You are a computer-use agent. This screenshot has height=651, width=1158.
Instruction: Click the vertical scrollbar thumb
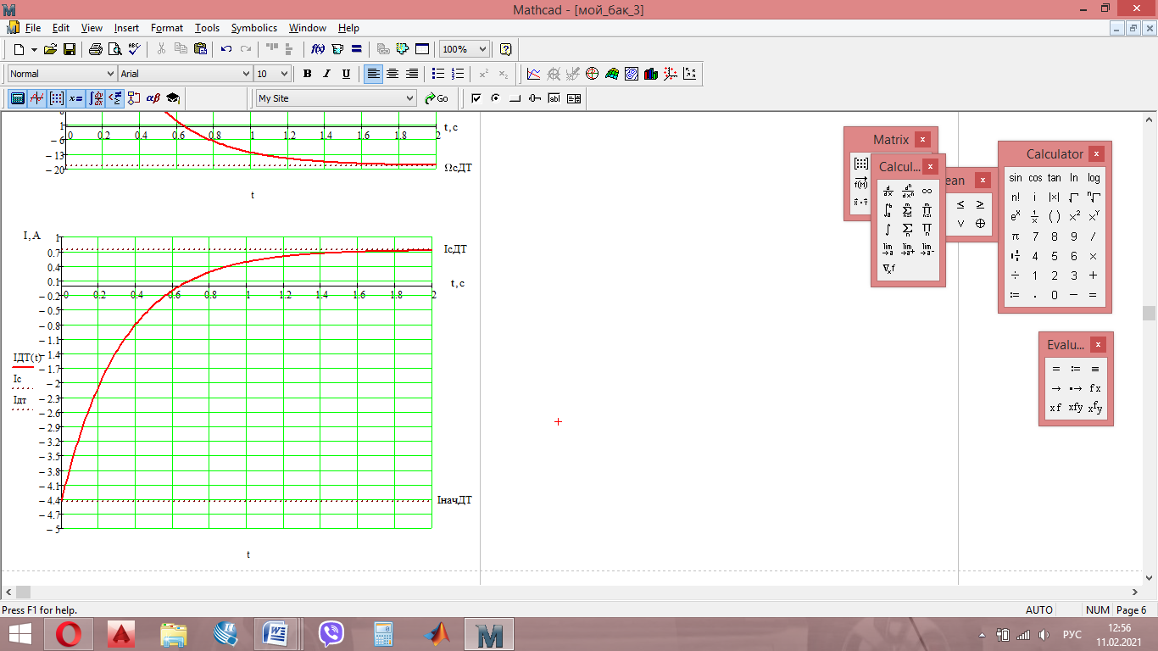pyautogui.click(x=1149, y=313)
